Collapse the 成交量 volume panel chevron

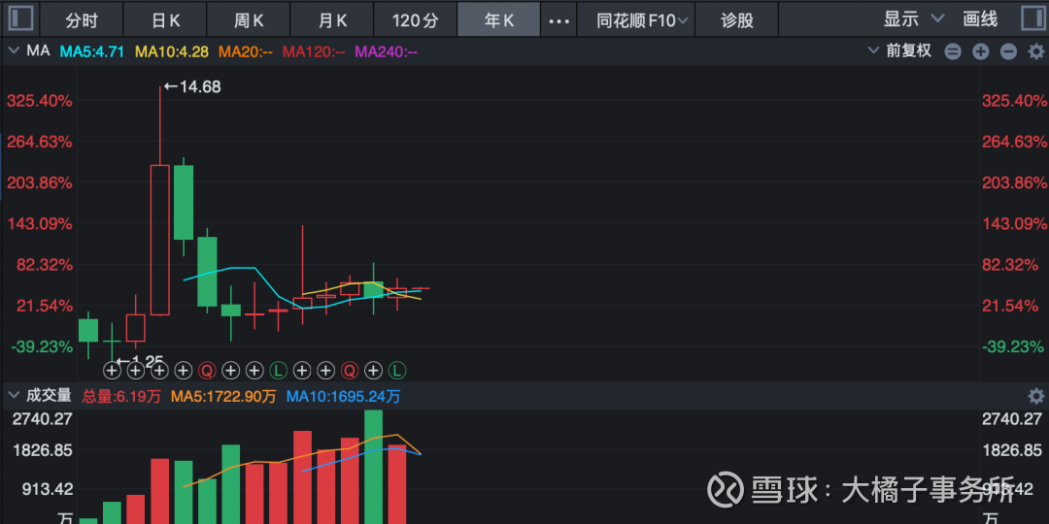(13, 395)
